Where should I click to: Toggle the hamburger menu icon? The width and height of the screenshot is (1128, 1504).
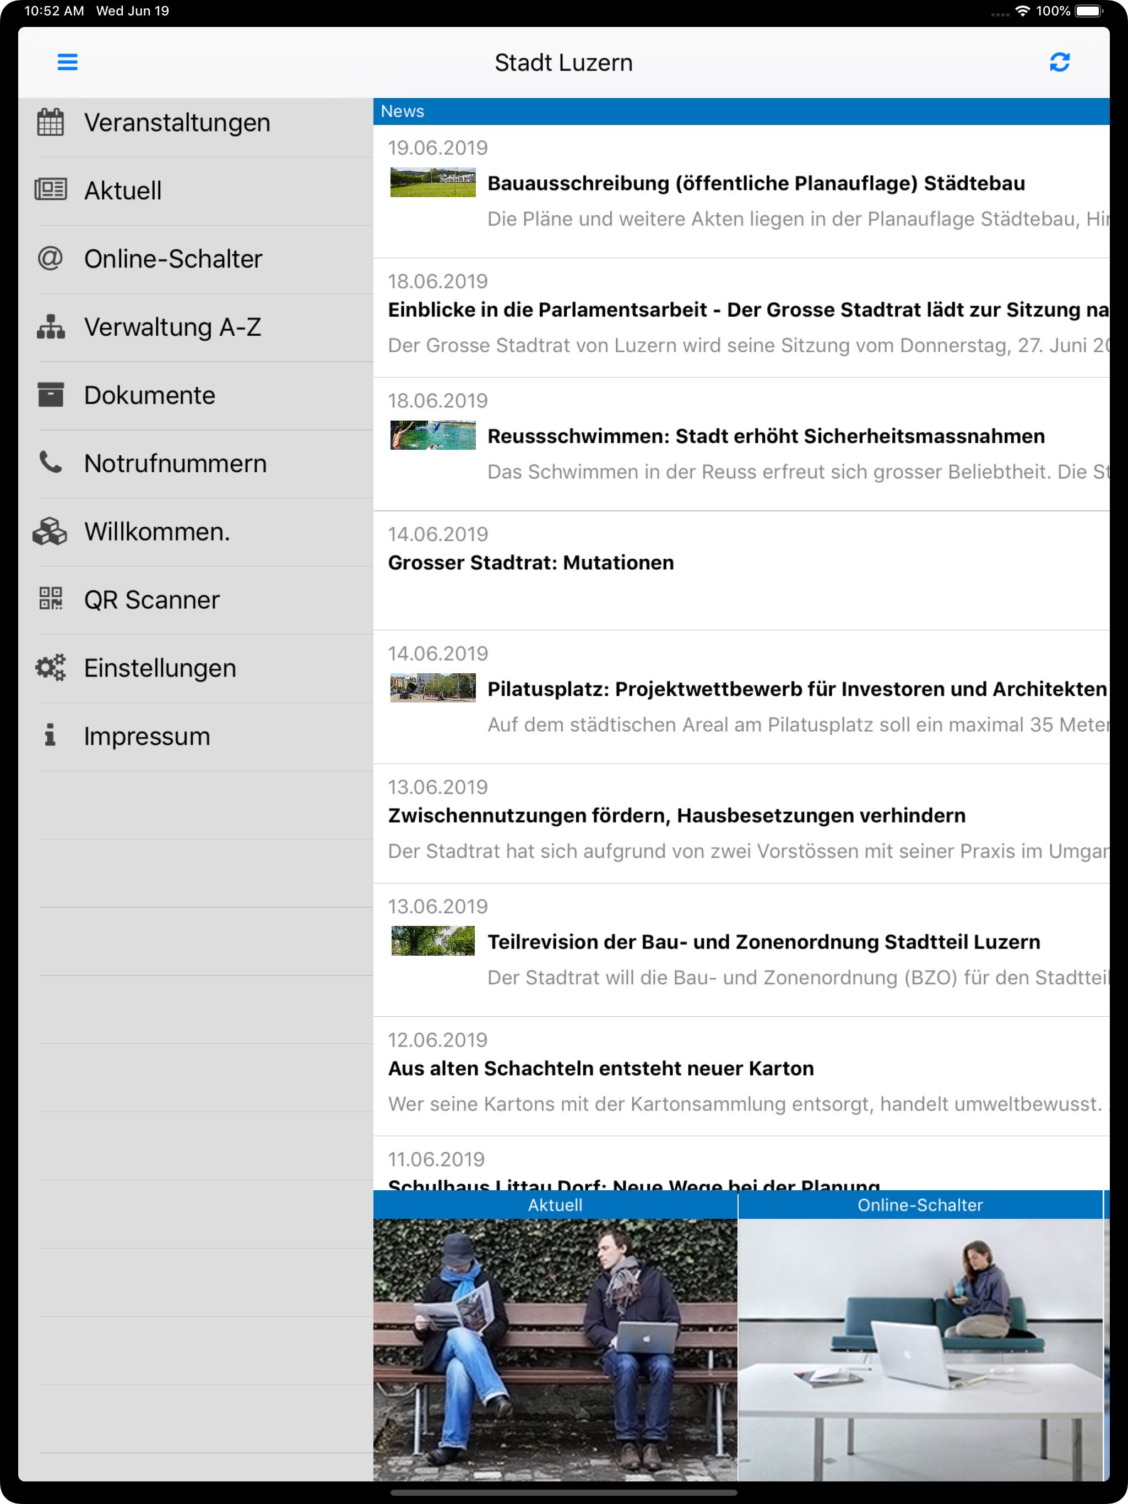point(67,63)
